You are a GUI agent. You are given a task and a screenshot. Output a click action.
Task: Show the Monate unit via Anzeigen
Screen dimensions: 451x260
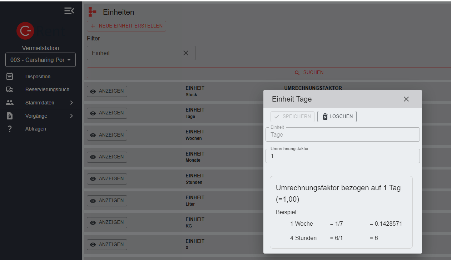point(107,157)
